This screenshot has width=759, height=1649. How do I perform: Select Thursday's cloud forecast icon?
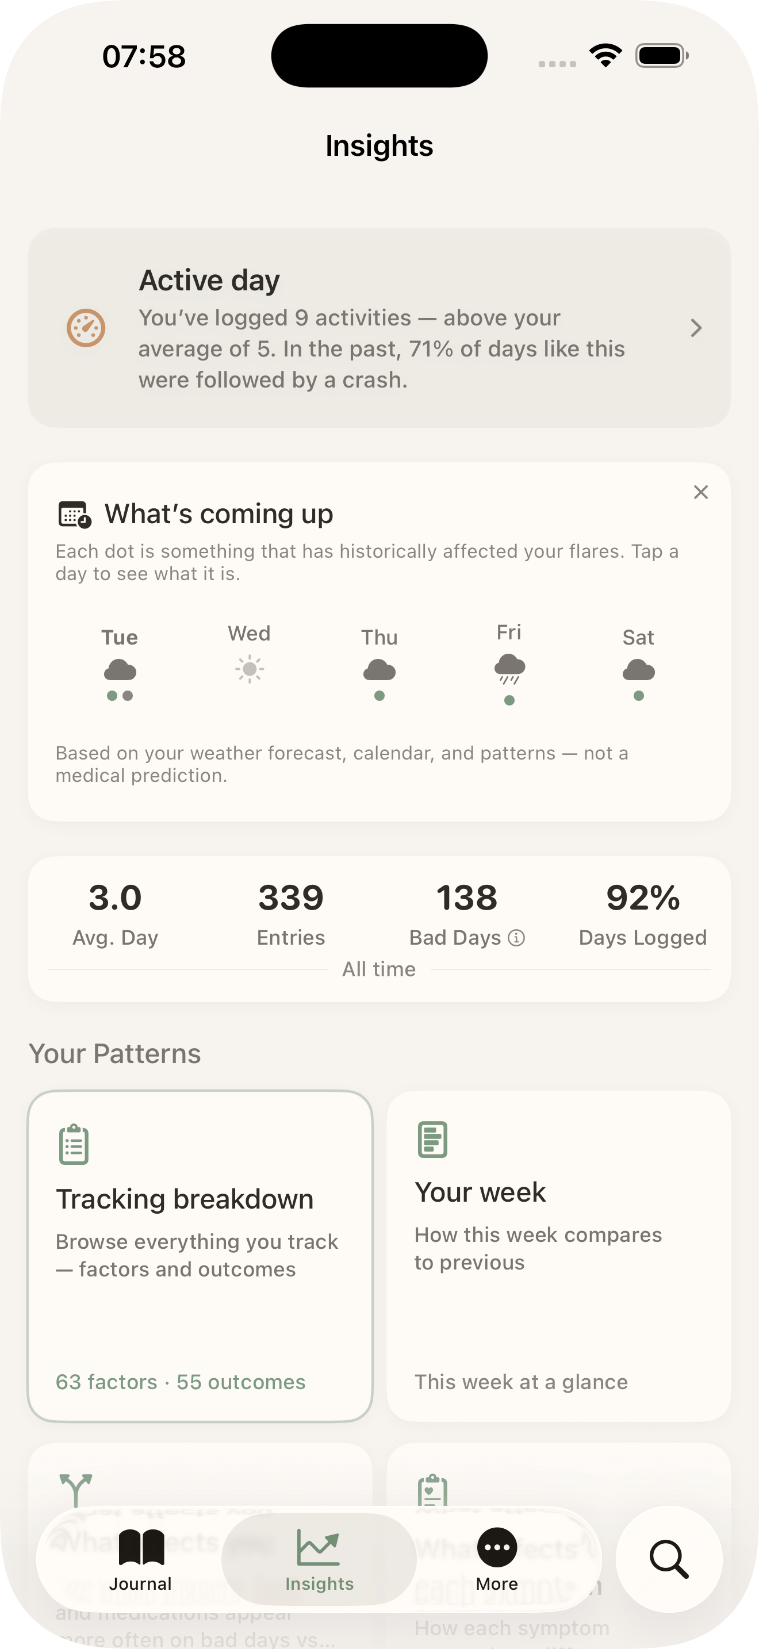(379, 671)
